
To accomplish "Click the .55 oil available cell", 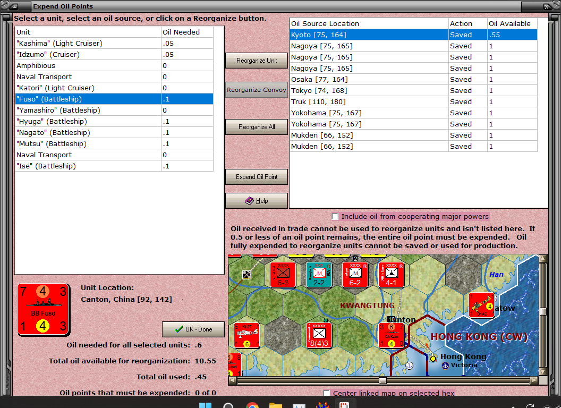I will pyautogui.click(x=512, y=35).
